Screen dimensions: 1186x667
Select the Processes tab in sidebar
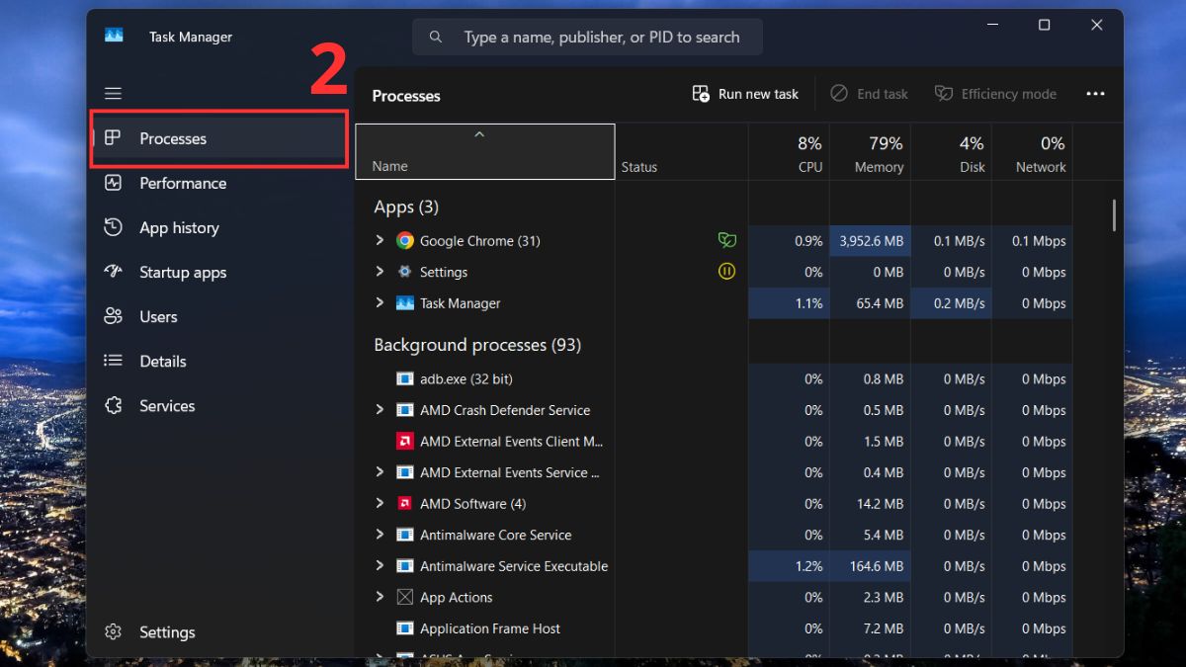coord(218,138)
